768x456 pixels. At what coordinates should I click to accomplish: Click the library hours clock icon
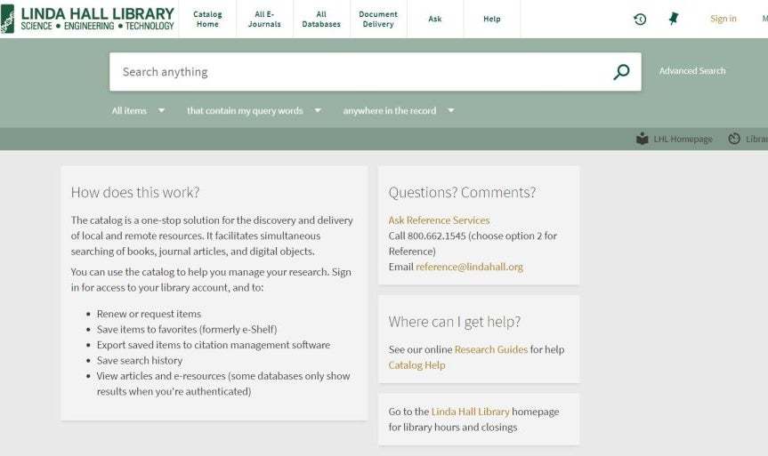(x=733, y=139)
